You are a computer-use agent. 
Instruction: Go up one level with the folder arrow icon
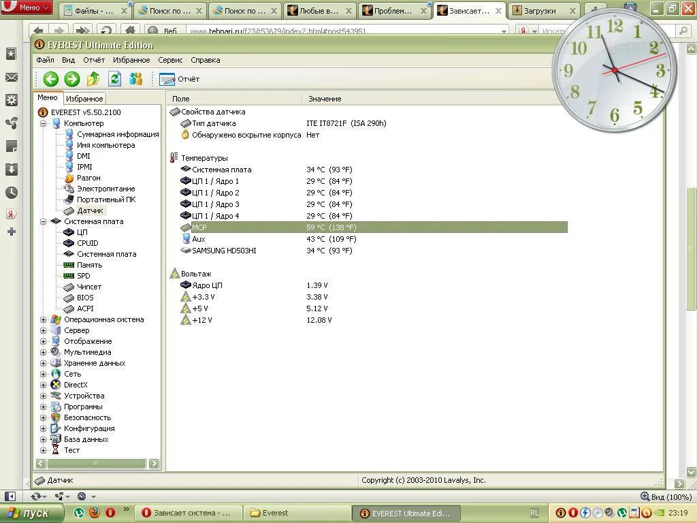(x=93, y=79)
